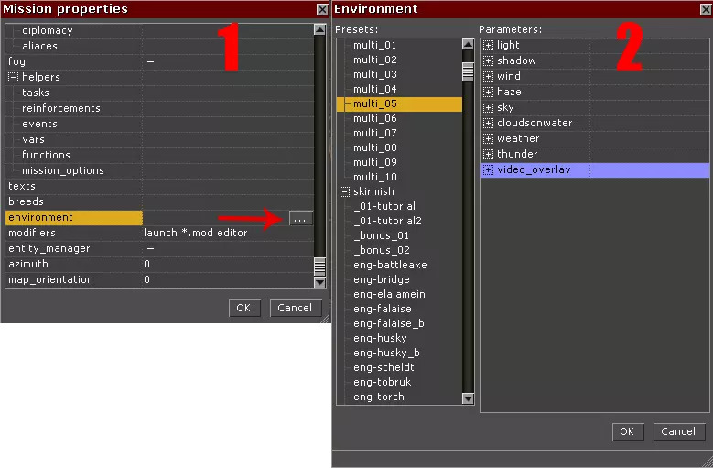Select the events helper row

[x=159, y=124]
